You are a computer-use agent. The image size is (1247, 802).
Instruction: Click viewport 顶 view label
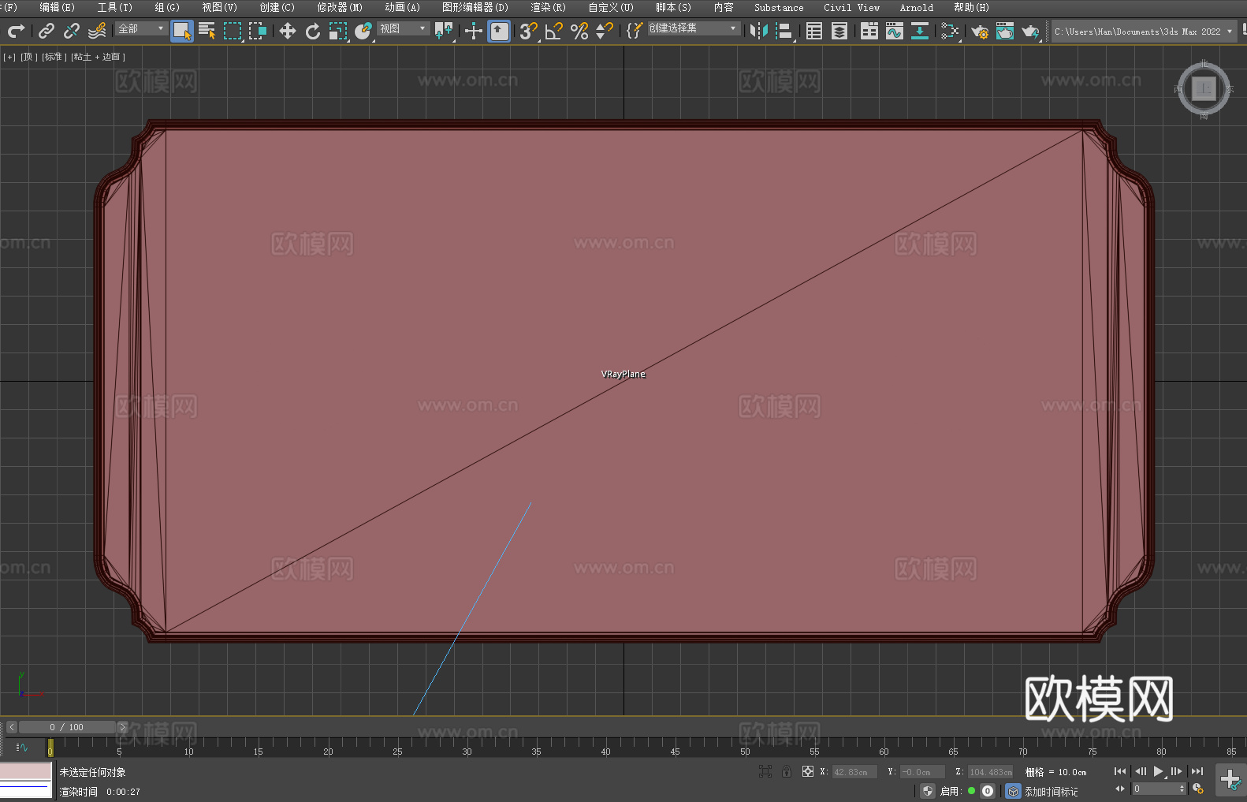pyautogui.click(x=28, y=57)
